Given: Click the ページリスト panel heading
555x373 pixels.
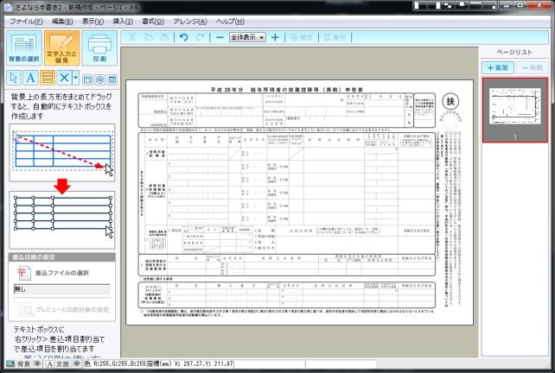Looking at the screenshot, I should pos(514,53).
